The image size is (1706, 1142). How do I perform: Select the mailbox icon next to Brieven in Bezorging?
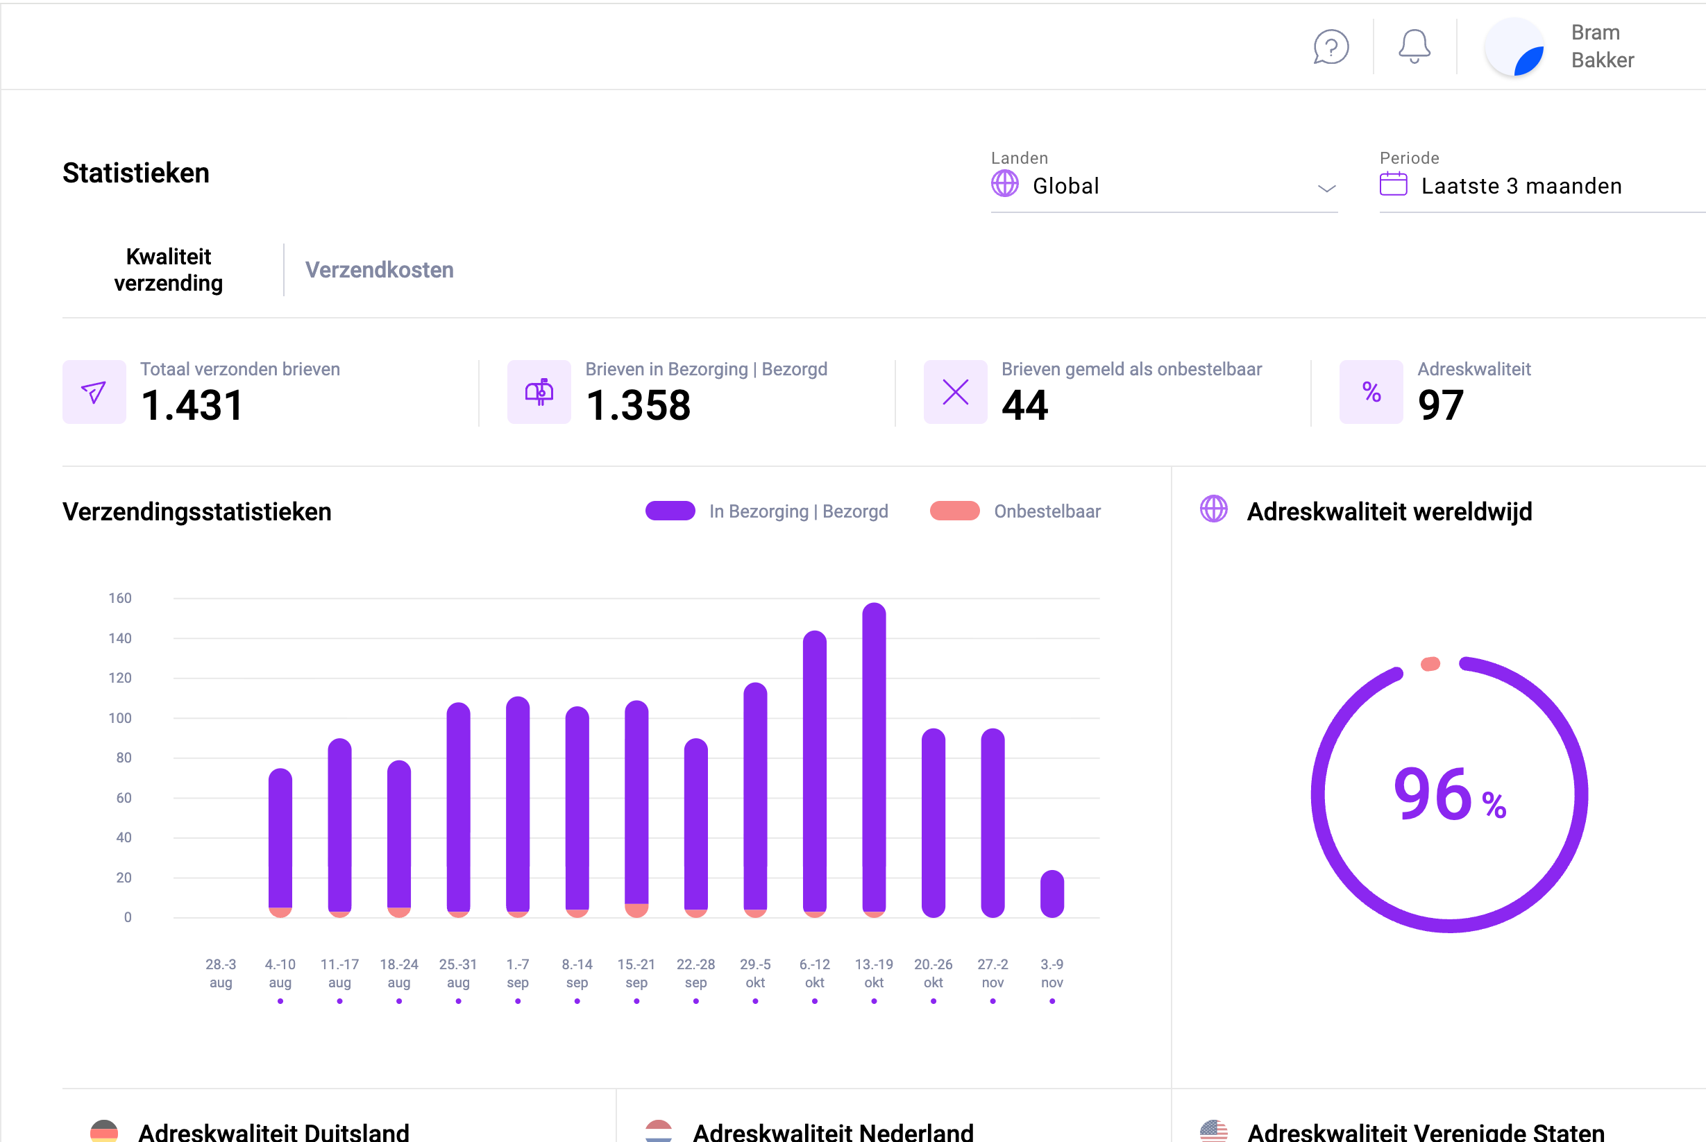click(x=539, y=393)
